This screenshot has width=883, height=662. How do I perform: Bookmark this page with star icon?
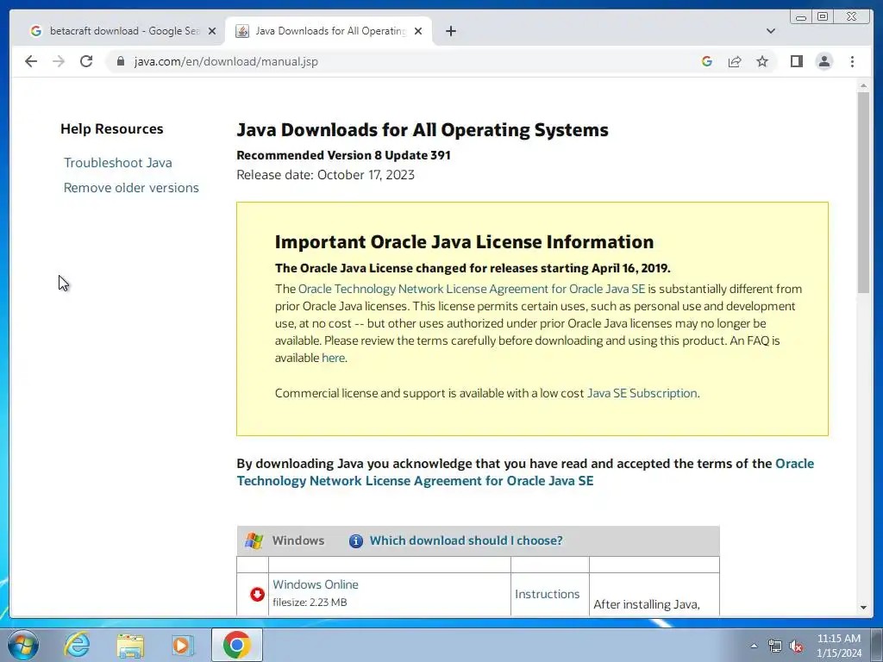click(x=762, y=61)
